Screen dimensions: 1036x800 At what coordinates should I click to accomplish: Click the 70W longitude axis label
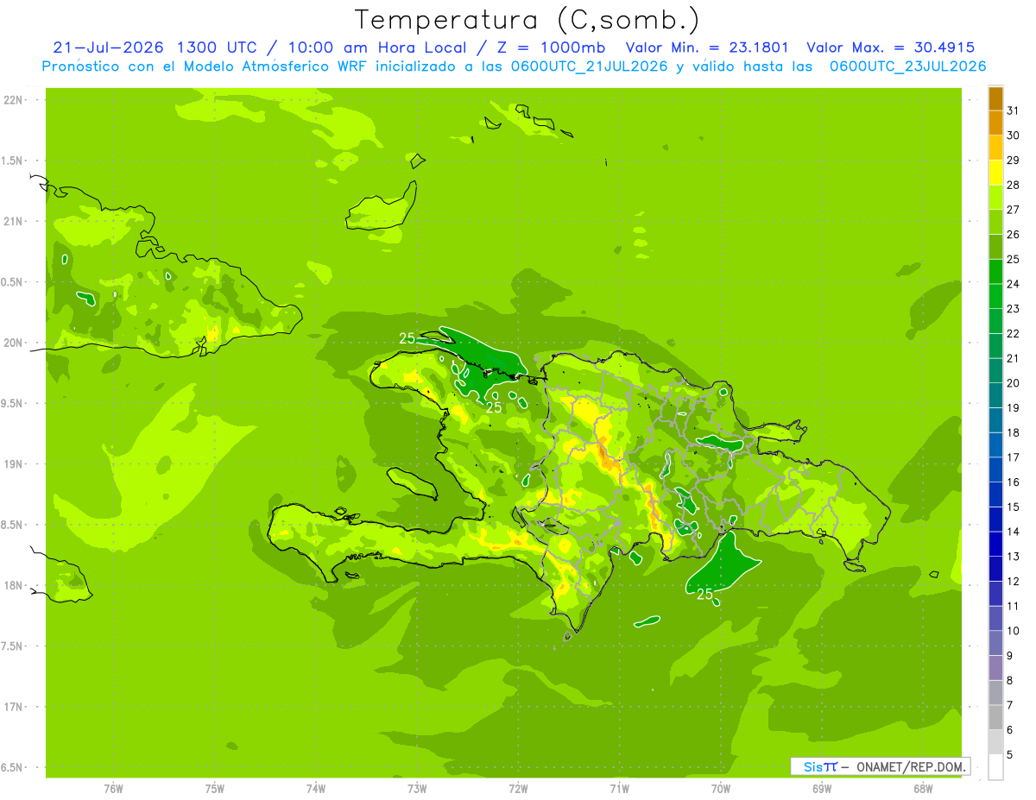click(x=720, y=788)
